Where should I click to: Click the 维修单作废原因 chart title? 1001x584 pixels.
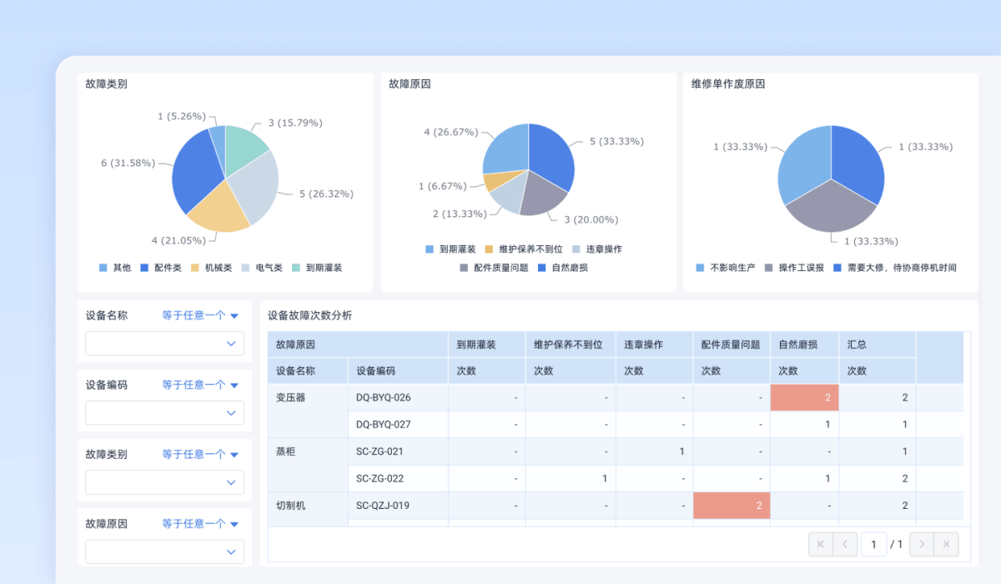click(x=728, y=83)
